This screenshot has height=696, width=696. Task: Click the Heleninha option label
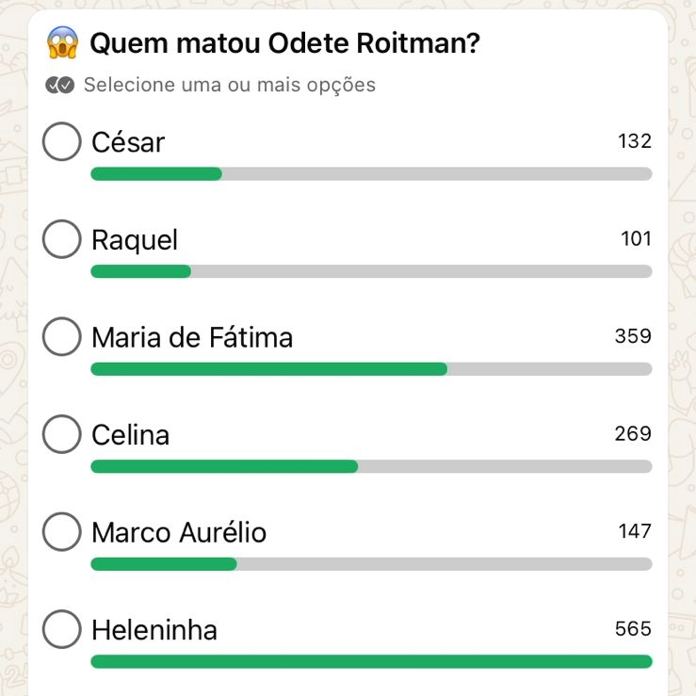click(x=154, y=629)
